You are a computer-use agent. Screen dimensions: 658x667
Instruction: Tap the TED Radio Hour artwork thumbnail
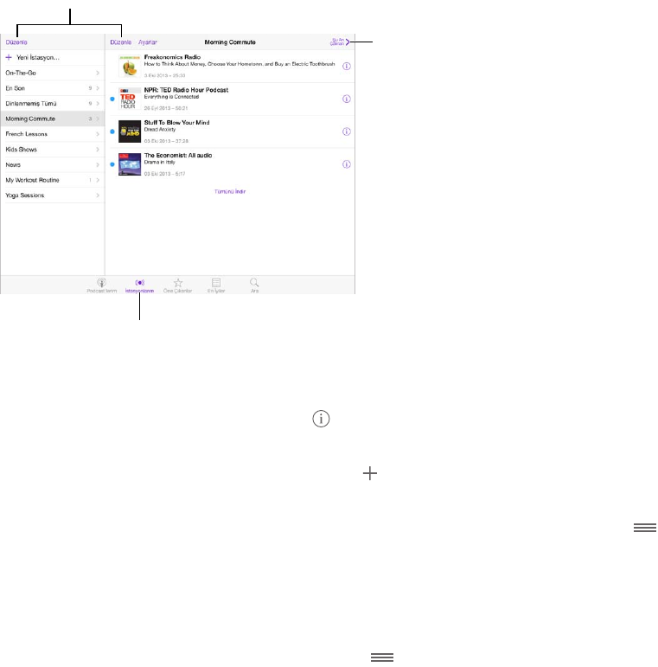click(130, 99)
